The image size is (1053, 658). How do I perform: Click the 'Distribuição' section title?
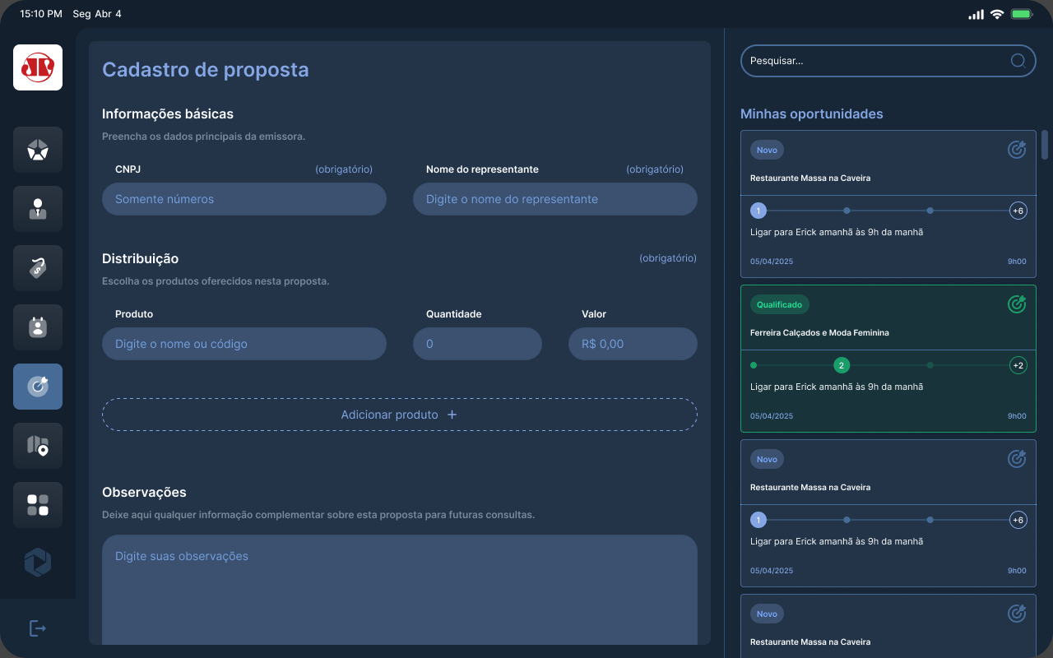pos(141,258)
